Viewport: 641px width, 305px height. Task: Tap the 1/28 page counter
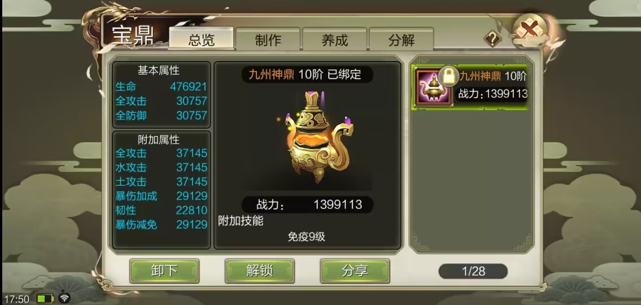pos(473,271)
